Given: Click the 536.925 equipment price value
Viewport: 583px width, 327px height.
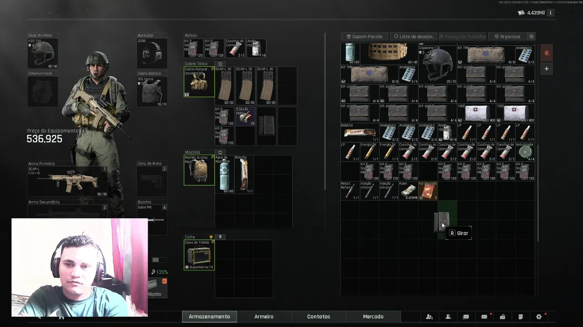Looking at the screenshot, I should click(x=44, y=139).
